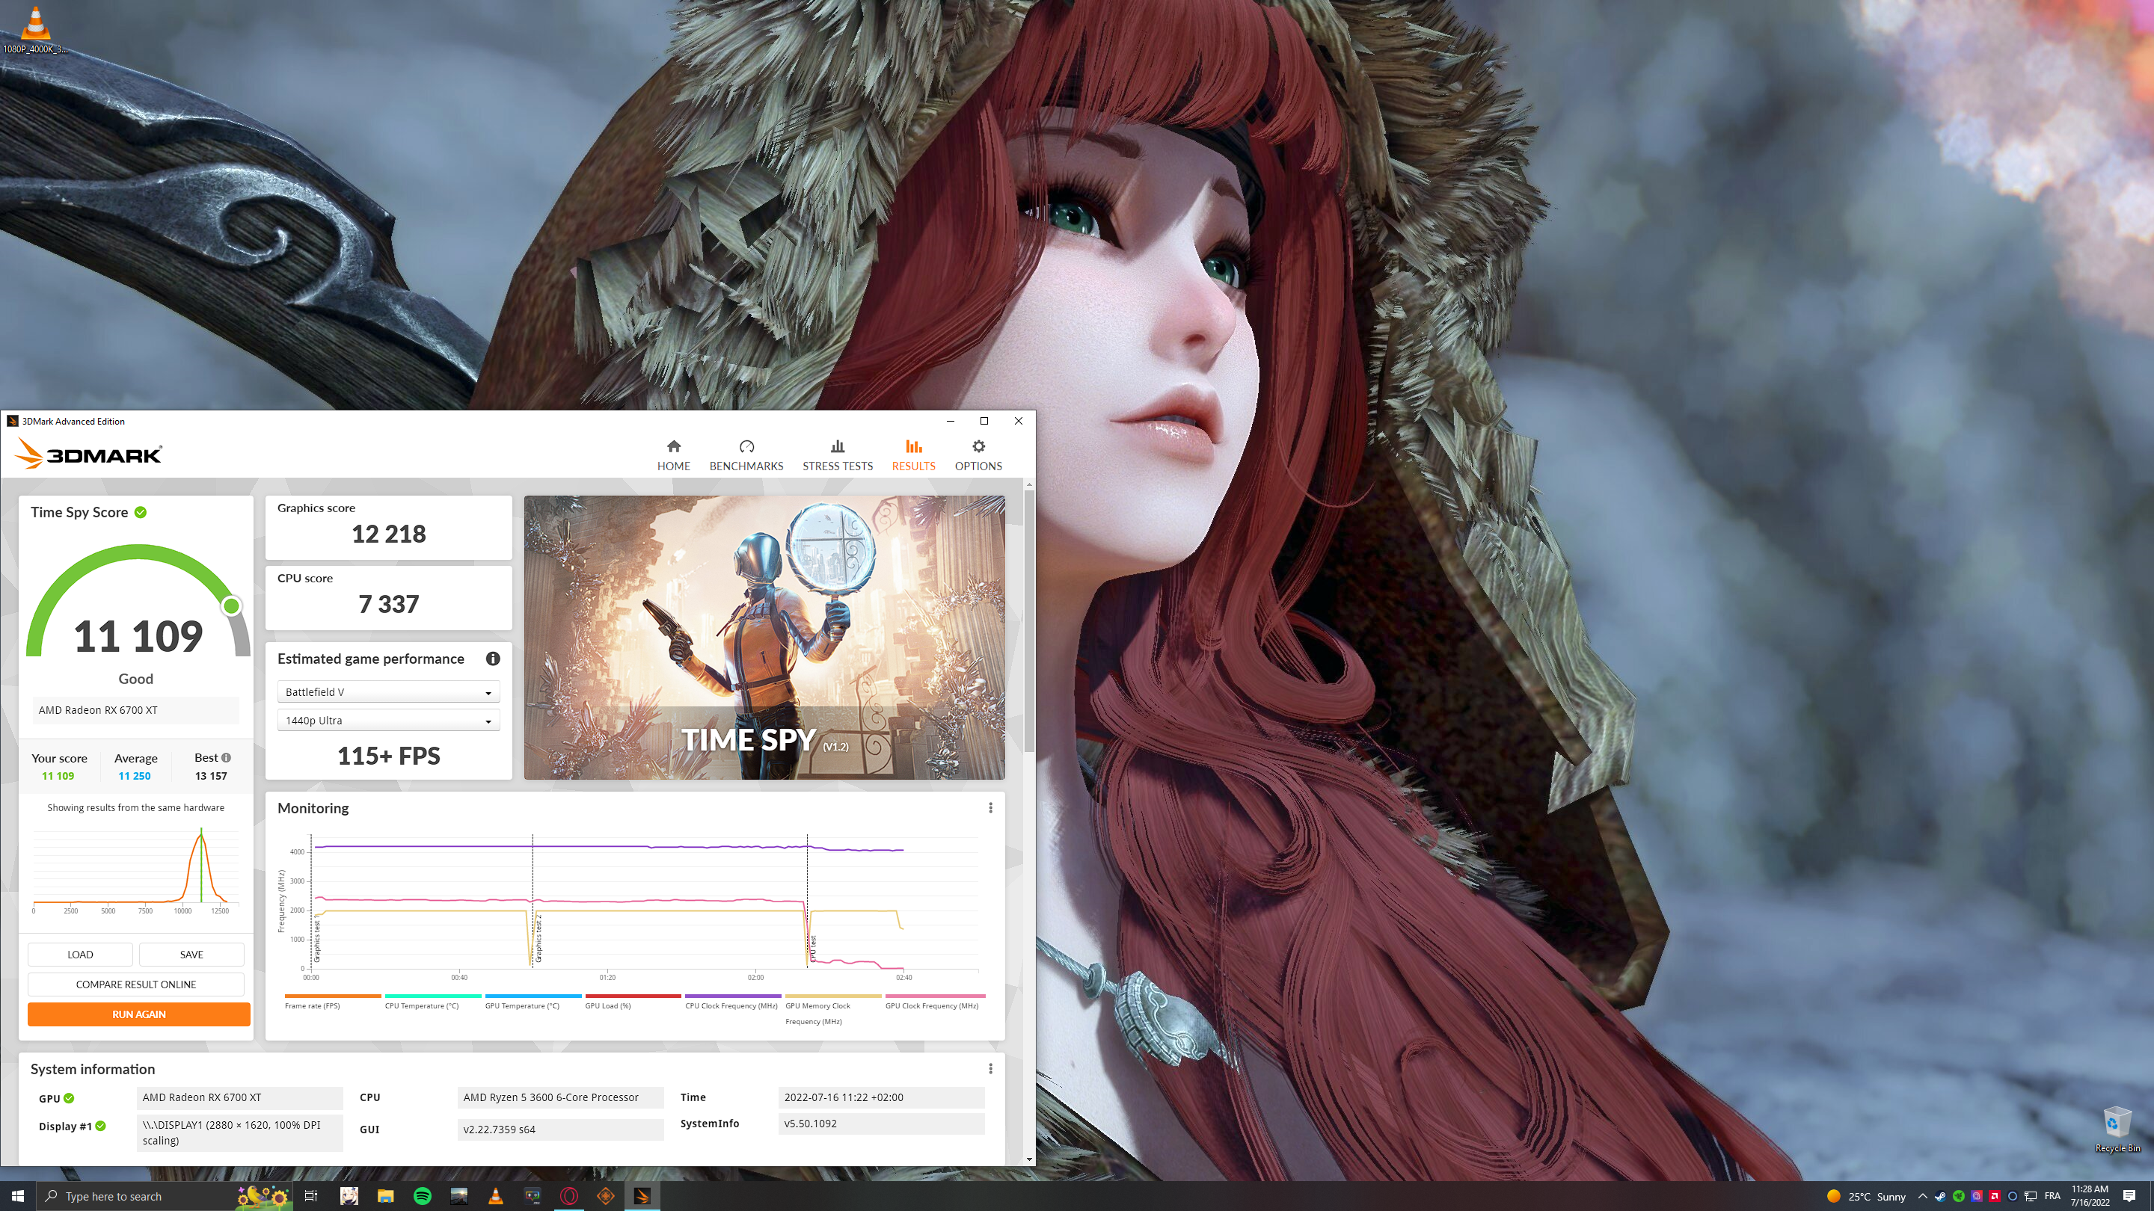Click the orange RUN AGAIN button
This screenshot has width=2154, height=1211.
point(139,1014)
